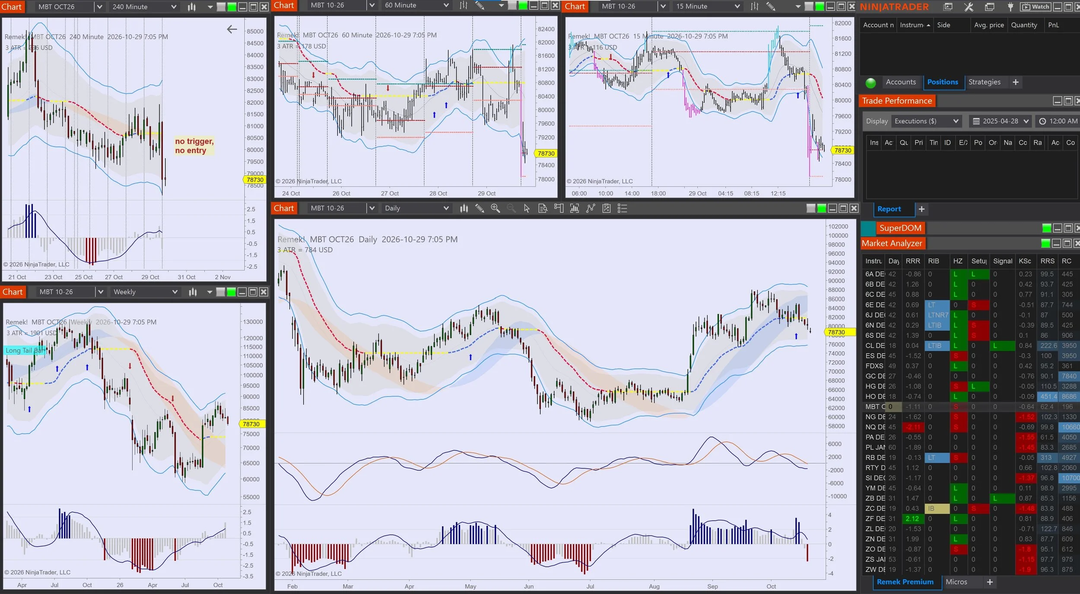Toggle green link button on Weekly chart
The image size is (1080, 594).
(232, 292)
